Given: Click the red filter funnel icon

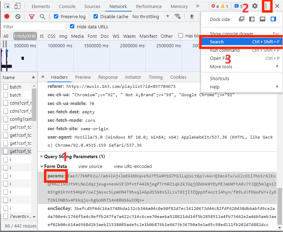Looking at the screenshot, I should pos(32,16).
